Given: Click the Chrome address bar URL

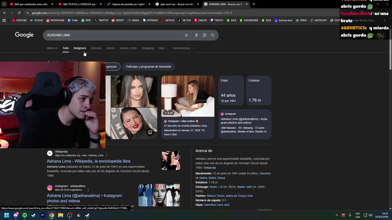Looking at the screenshot, I should [x=132, y=13].
